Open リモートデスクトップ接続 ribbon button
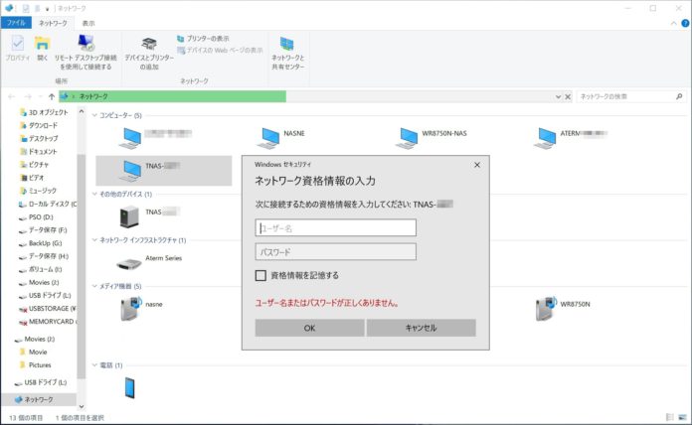Screen dimensions: 692x425 [86, 52]
